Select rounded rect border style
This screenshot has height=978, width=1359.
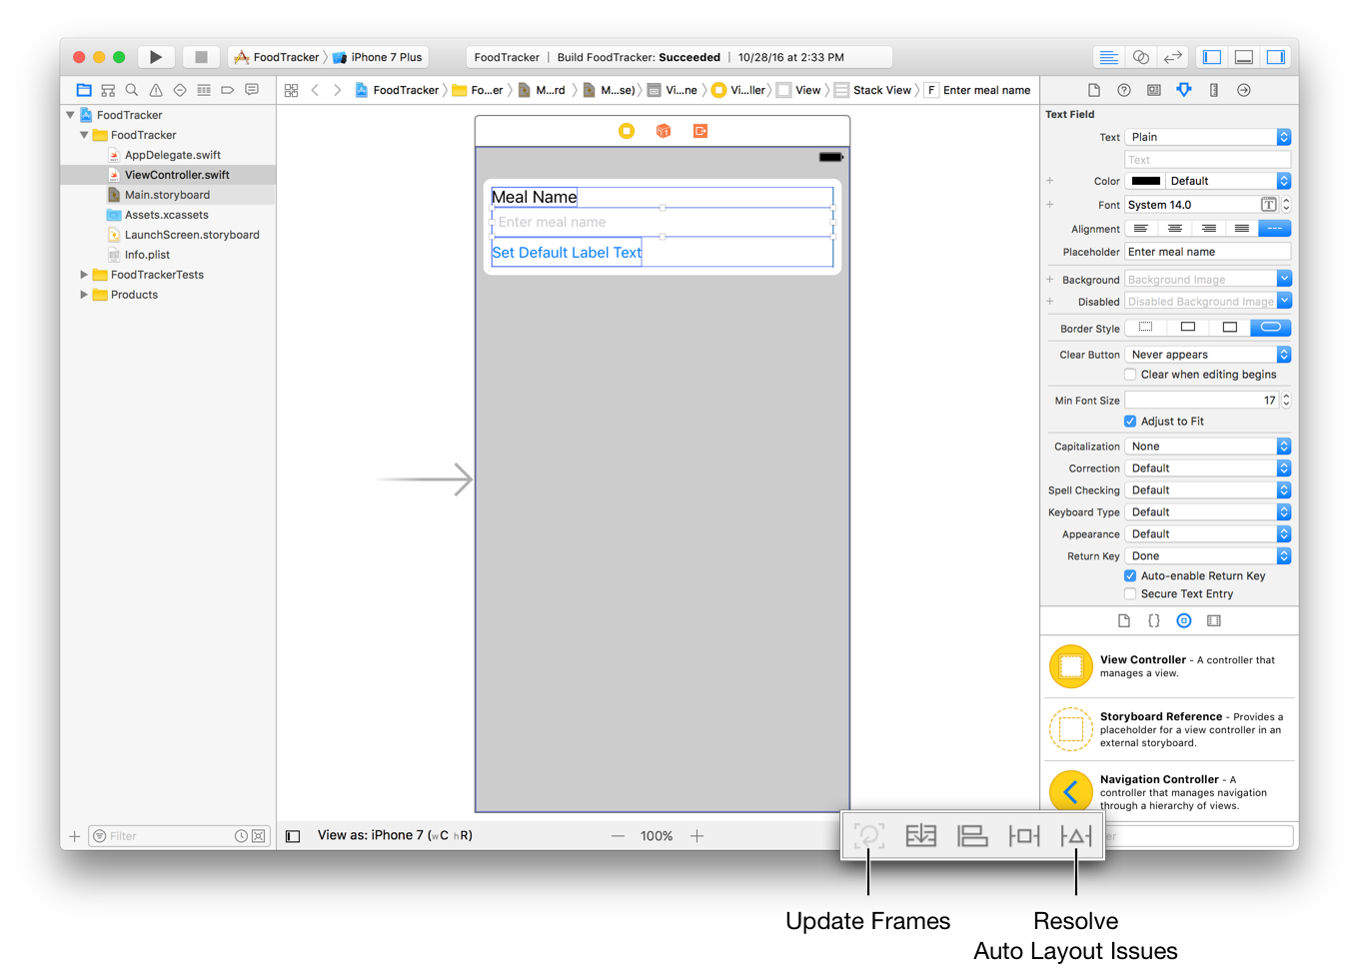tap(1271, 328)
